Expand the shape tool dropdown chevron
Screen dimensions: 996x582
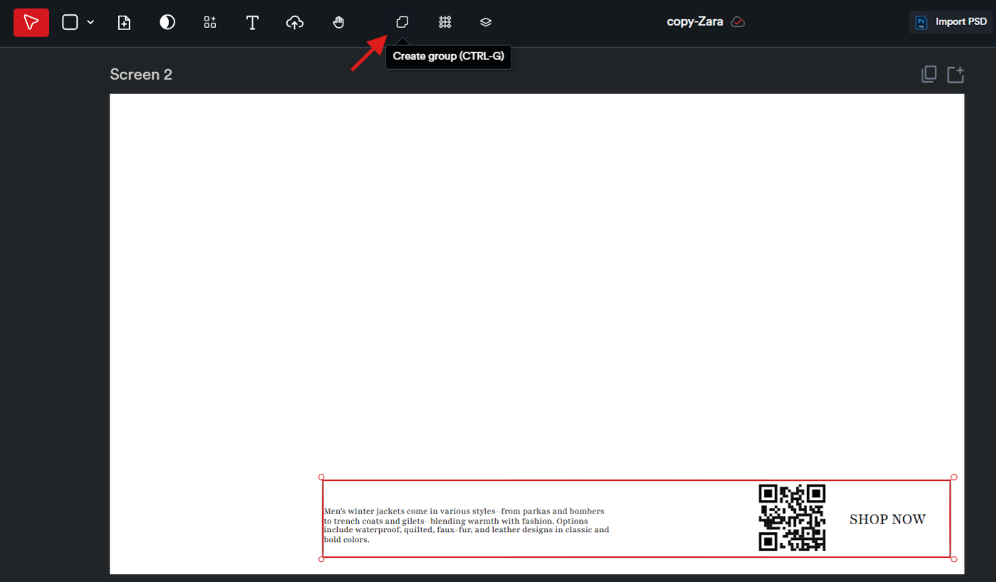(x=90, y=23)
